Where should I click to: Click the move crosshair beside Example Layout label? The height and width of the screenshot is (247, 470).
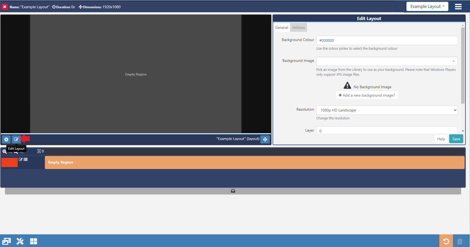pos(265,139)
